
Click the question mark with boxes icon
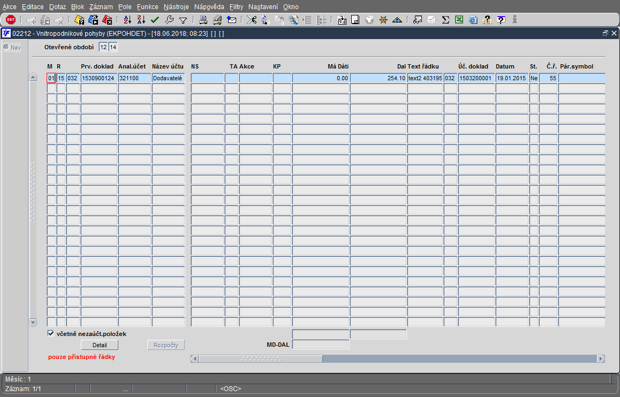point(487,19)
